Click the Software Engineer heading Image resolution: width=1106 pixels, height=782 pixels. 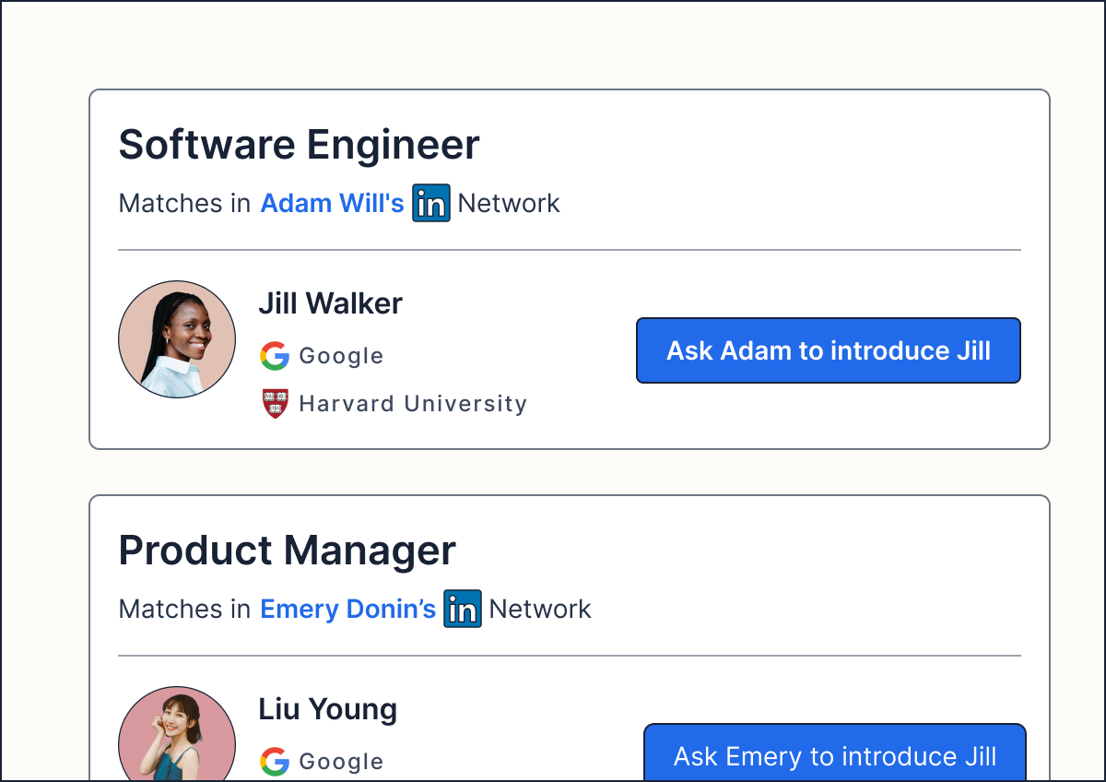coord(299,145)
